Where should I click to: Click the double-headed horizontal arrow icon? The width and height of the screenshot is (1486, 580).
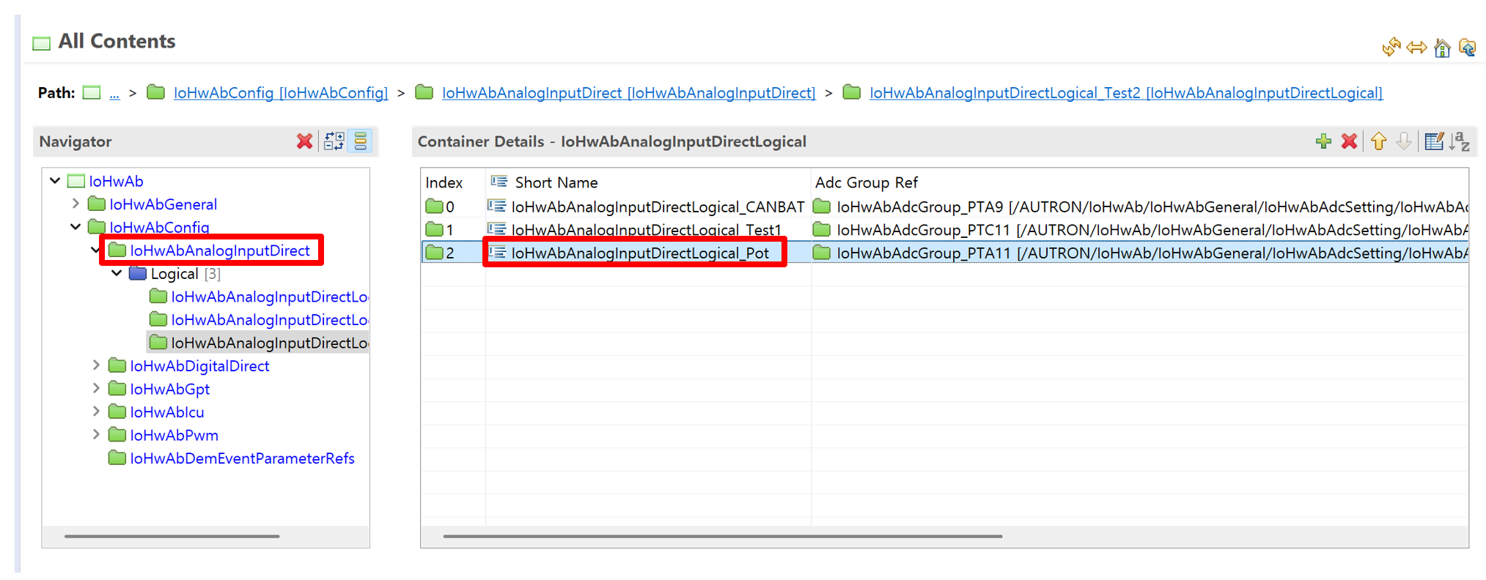(1416, 48)
